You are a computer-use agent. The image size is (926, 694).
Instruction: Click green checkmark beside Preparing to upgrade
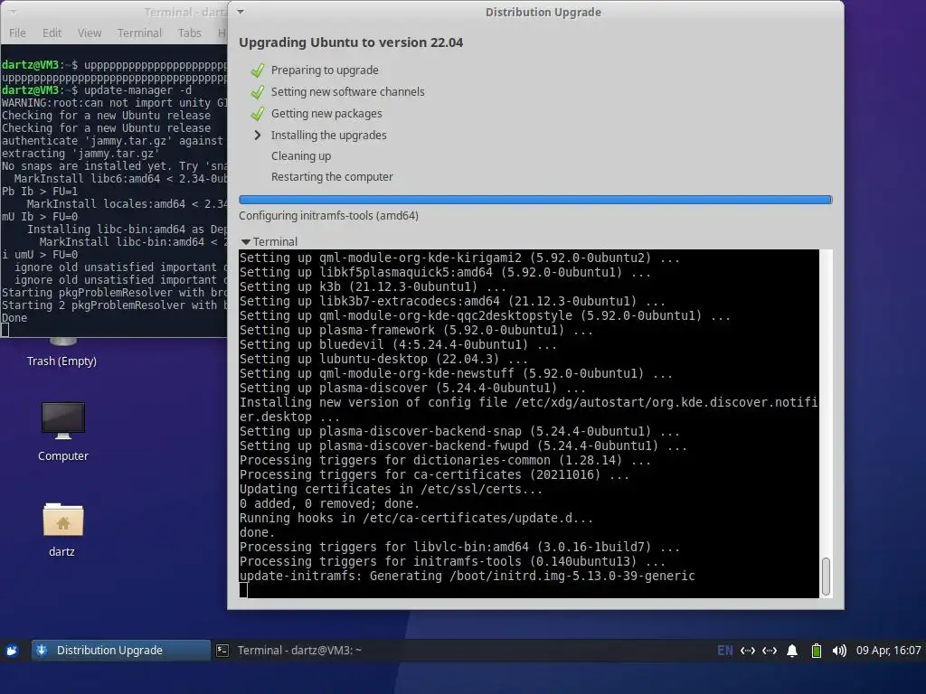pyautogui.click(x=258, y=70)
